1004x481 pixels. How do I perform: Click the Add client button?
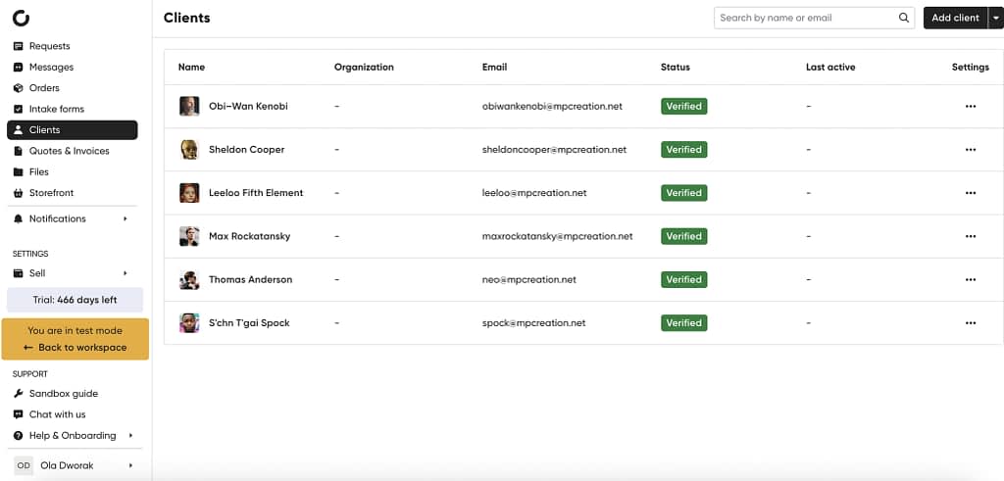tap(955, 18)
